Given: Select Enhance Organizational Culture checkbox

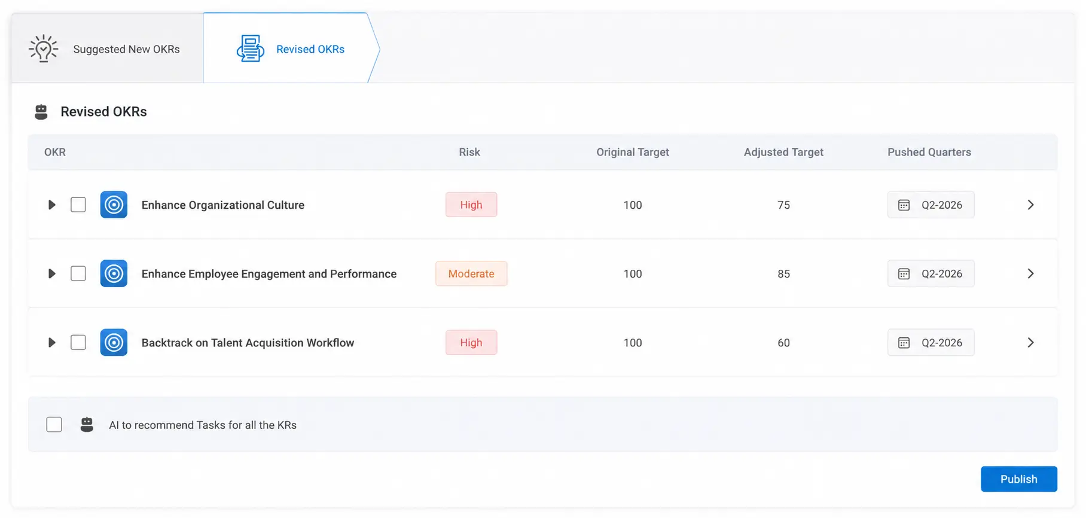Looking at the screenshot, I should point(78,205).
